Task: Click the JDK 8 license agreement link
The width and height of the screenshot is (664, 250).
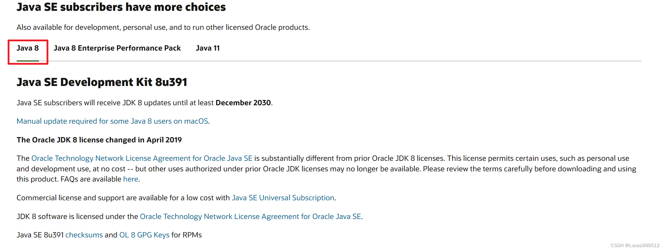Action: [250, 216]
